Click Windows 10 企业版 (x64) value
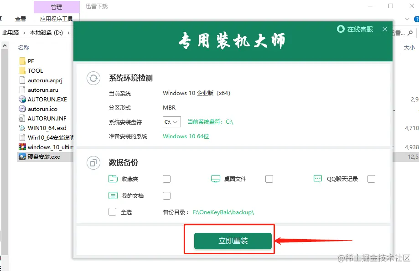419x271 pixels. (197, 93)
